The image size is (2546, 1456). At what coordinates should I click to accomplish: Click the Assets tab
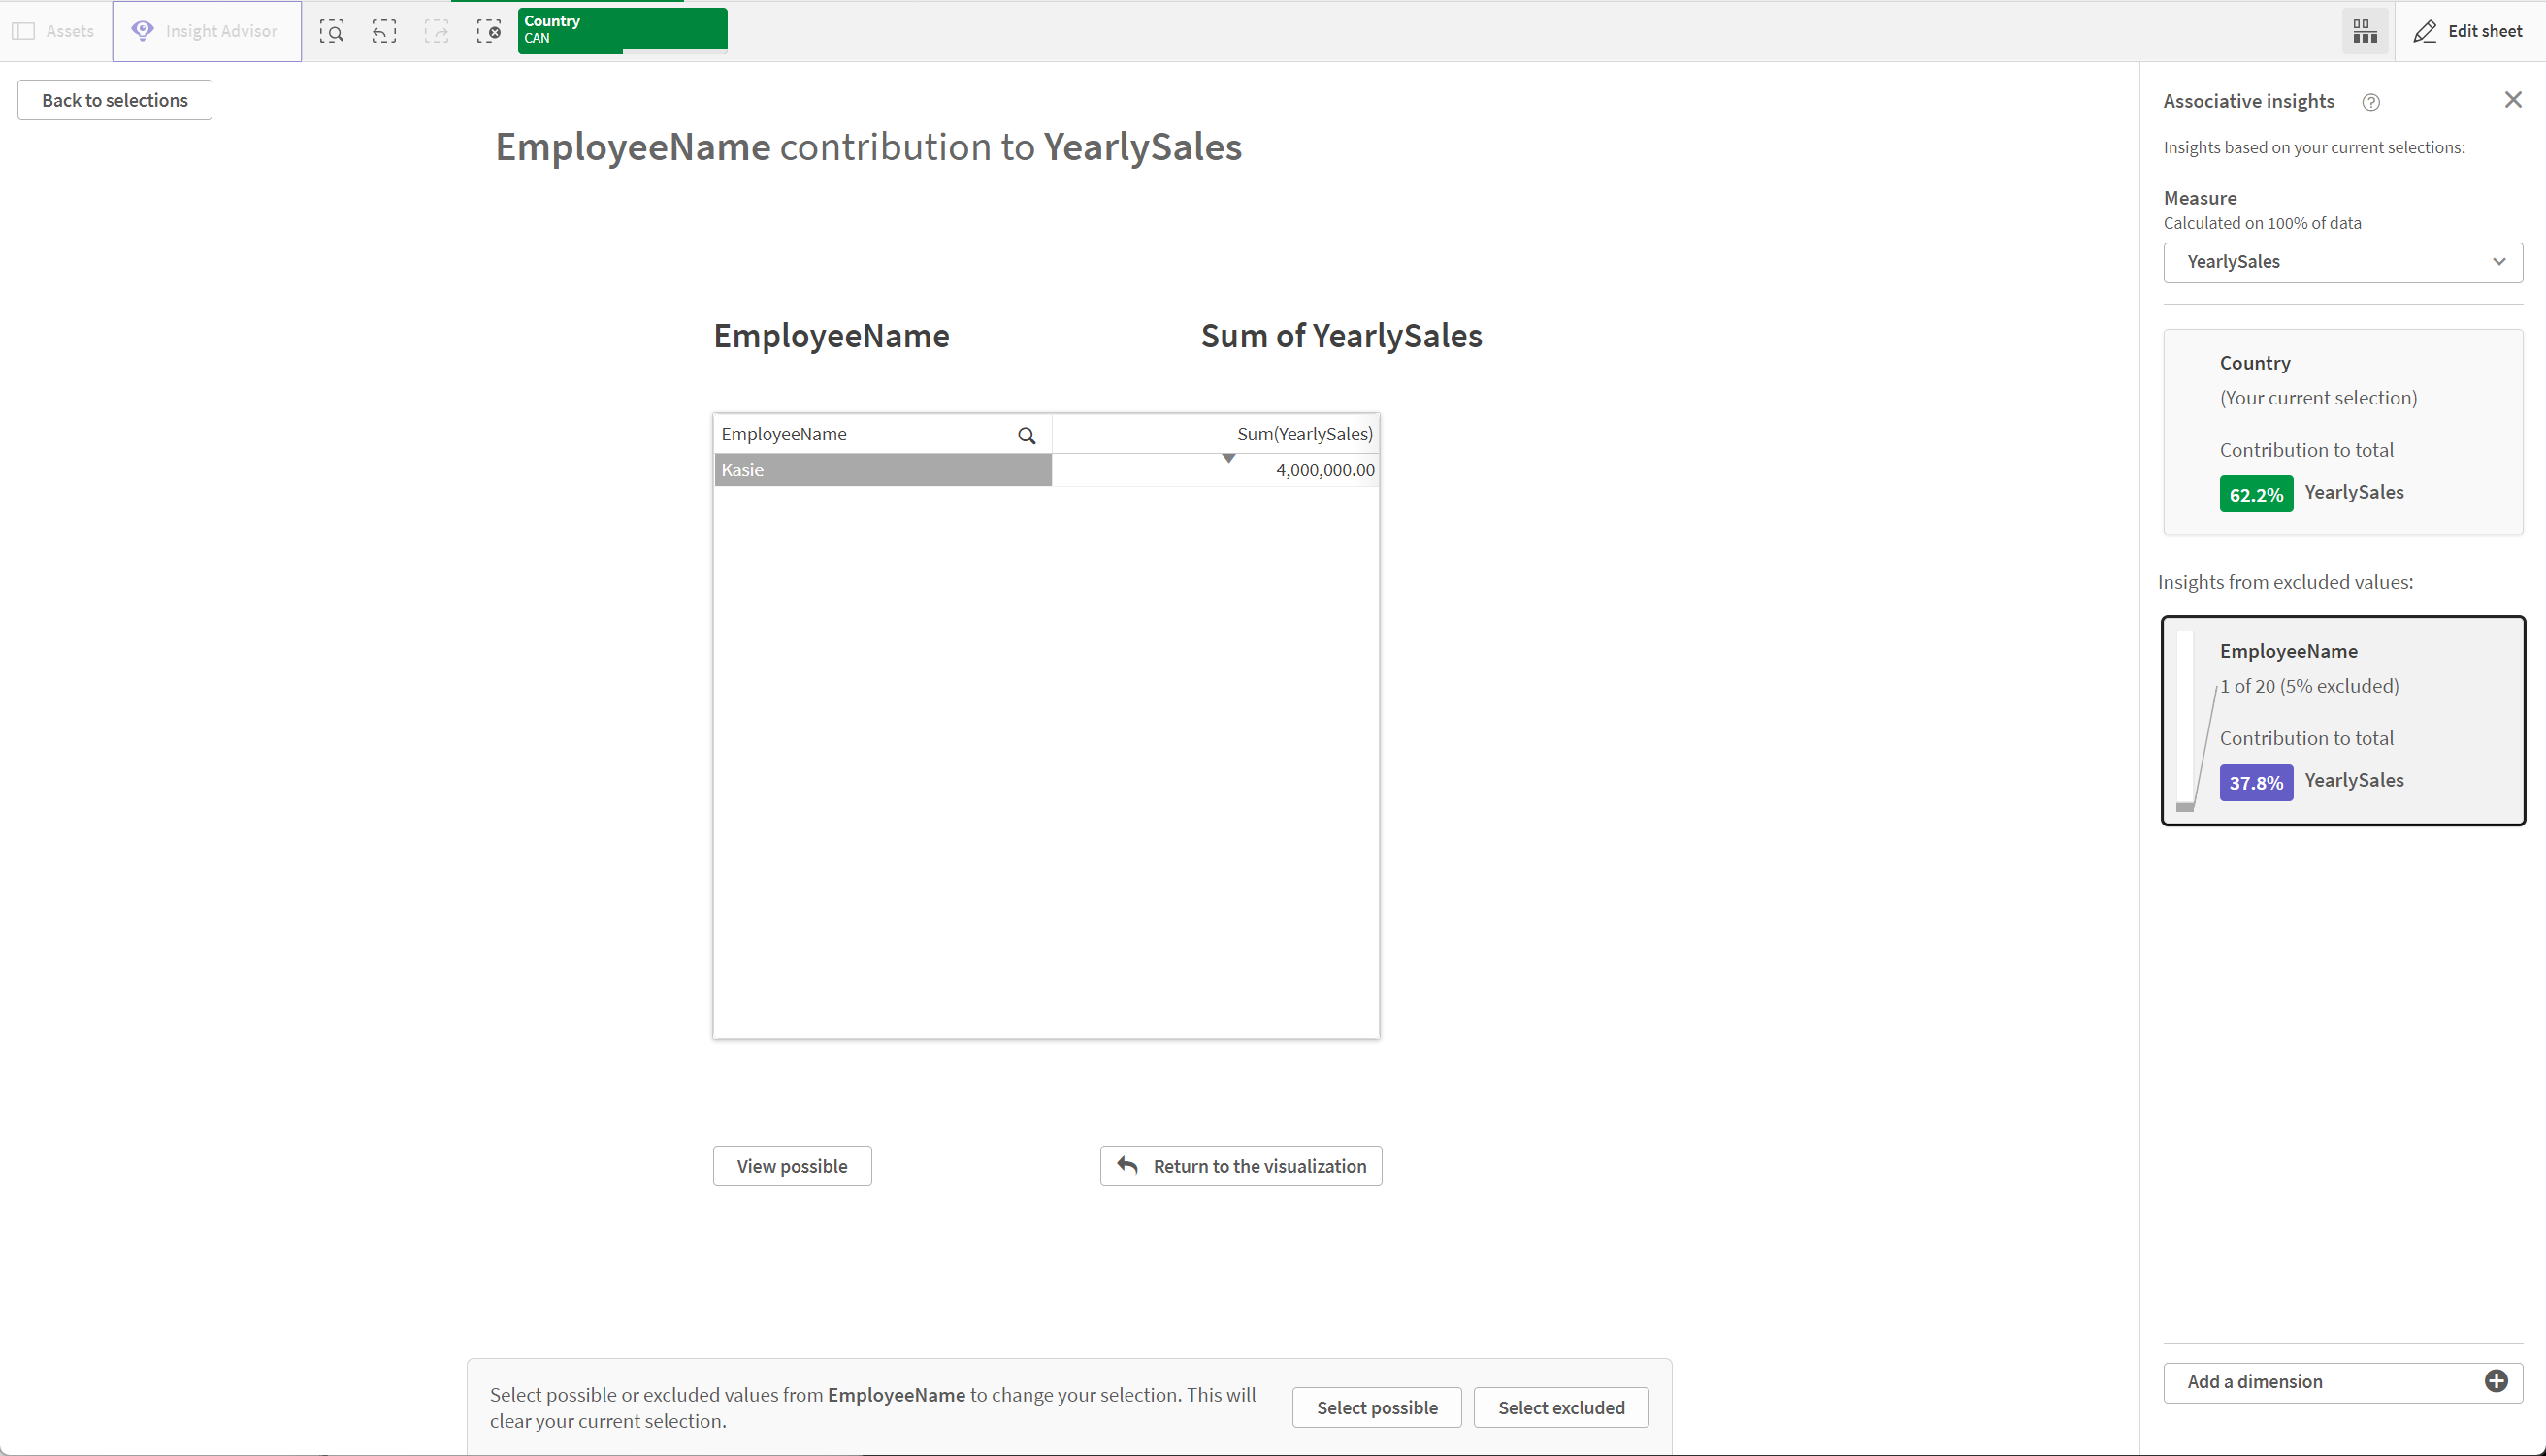(56, 30)
